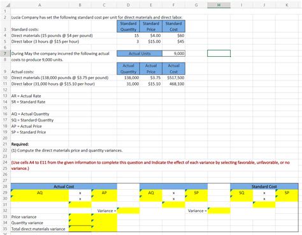Click the 'AP = Actual Price' cell
The height and width of the screenshot is (235, 302).
coord(26,126)
